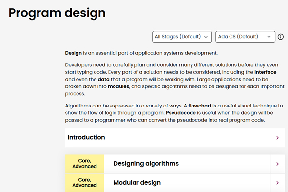This screenshot has height=192, width=288.
Task: Click the info icon beside the dropdowns
Action: (x=281, y=37)
